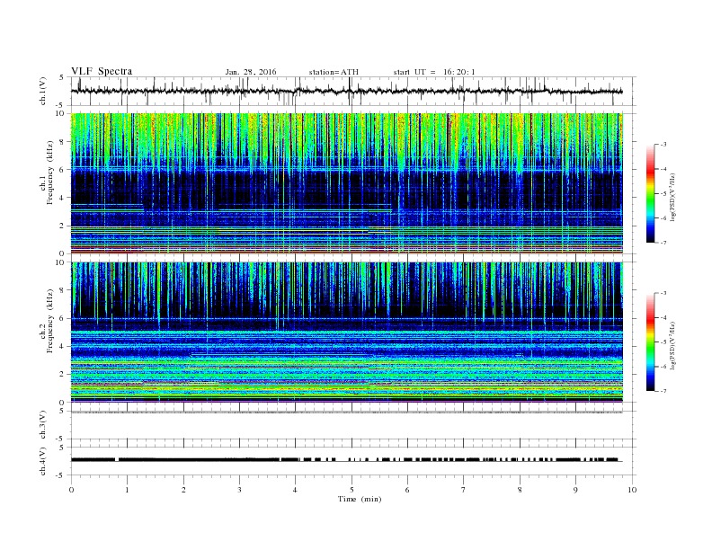Click the 'Time (min)' axis label
The image size is (712, 550).
pos(360,499)
